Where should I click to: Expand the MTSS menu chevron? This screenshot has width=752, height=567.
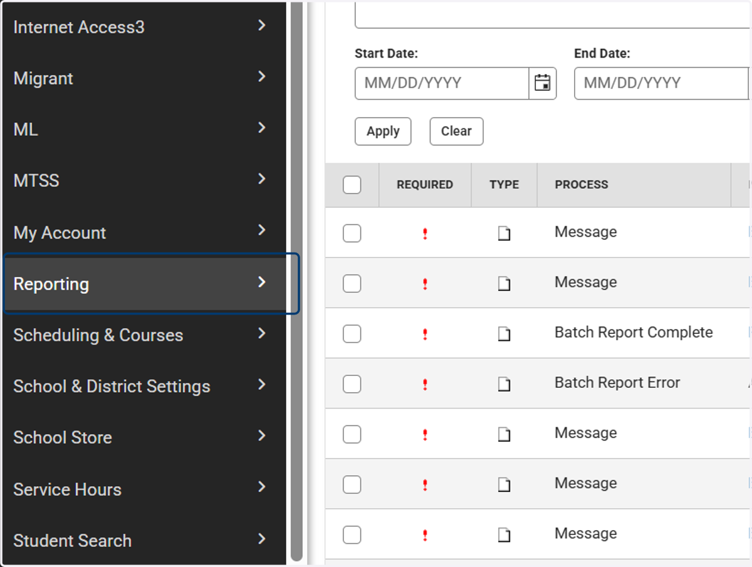pyautogui.click(x=262, y=179)
